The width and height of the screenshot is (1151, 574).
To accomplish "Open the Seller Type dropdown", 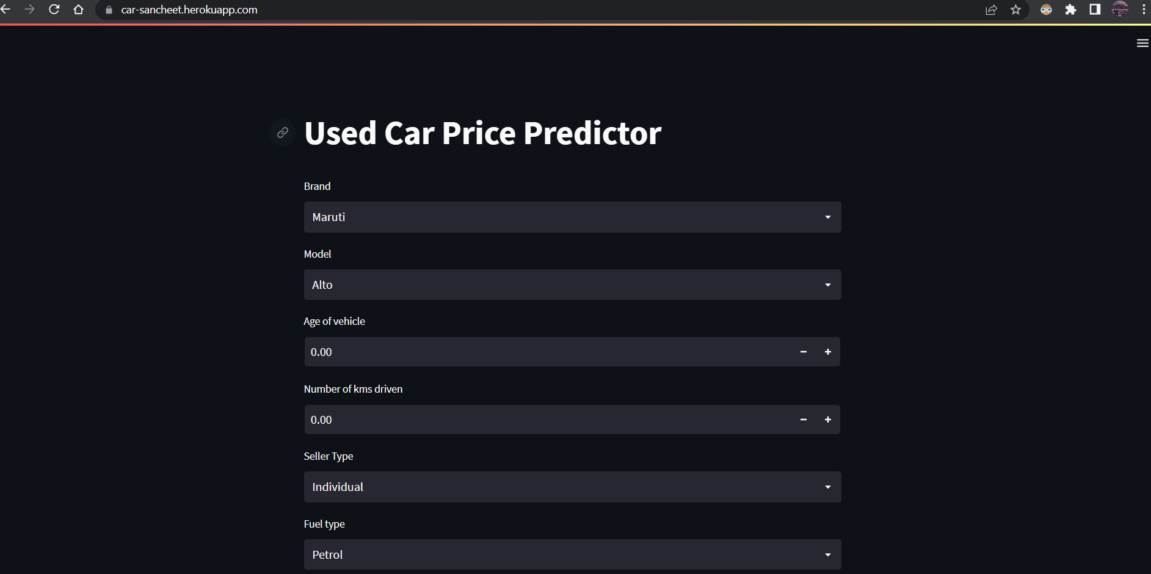I will click(572, 487).
